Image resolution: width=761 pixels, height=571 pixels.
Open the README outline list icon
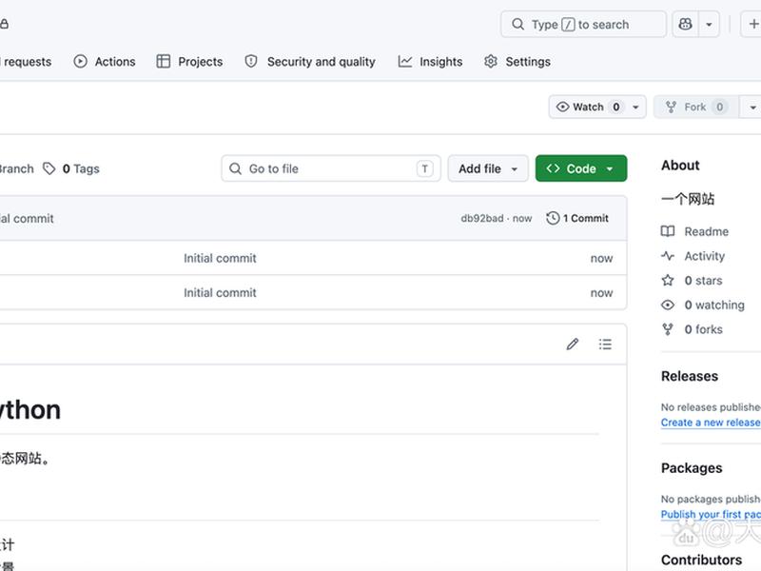(605, 345)
